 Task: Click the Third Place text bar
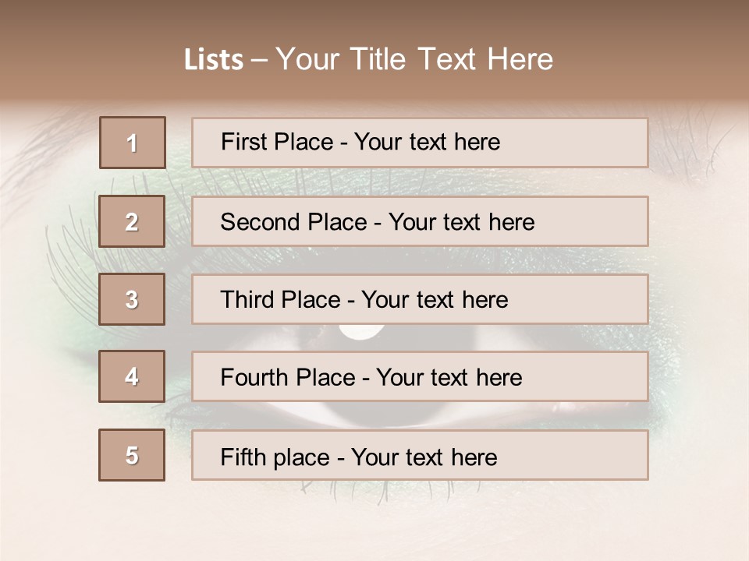pos(420,299)
